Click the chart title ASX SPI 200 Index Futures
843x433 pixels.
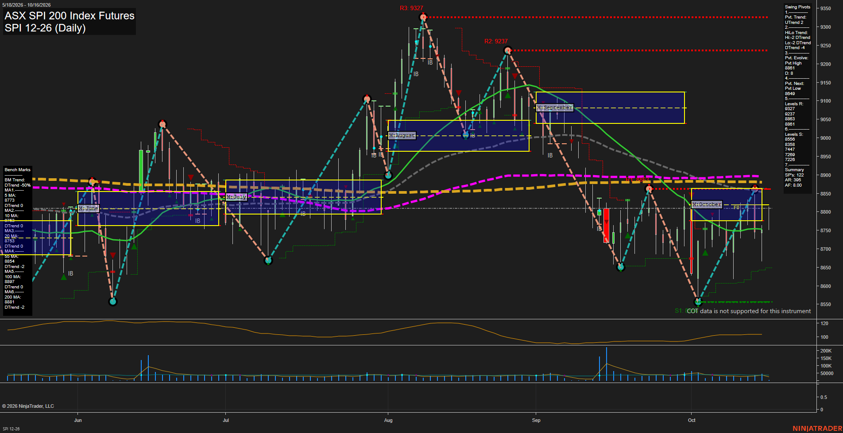click(70, 15)
